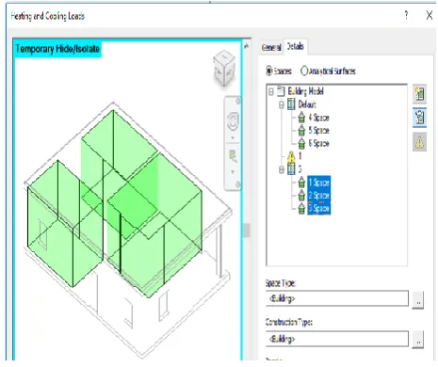Show warnings with the yellow triangle button

click(419, 142)
